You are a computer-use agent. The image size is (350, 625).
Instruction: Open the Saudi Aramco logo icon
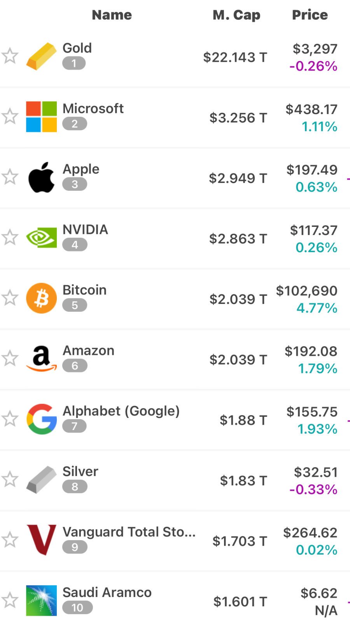click(41, 600)
